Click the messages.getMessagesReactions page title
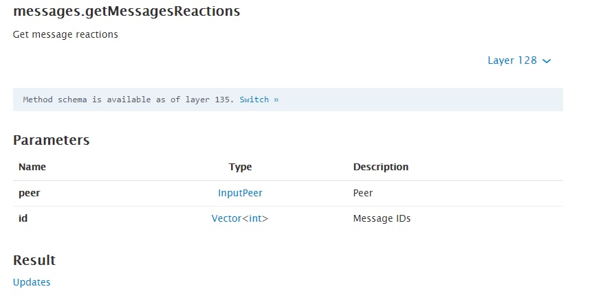 click(x=127, y=12)
